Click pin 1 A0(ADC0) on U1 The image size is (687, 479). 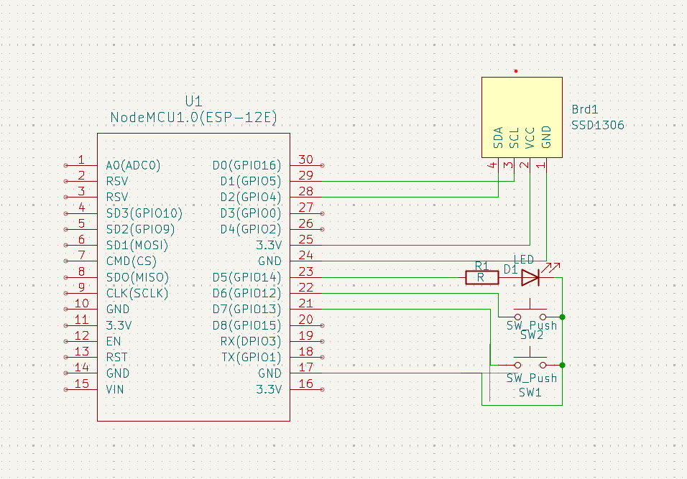click(x=65, y=165)
